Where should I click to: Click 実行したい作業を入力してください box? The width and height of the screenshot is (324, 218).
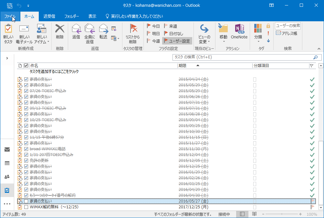pos(134,16)
